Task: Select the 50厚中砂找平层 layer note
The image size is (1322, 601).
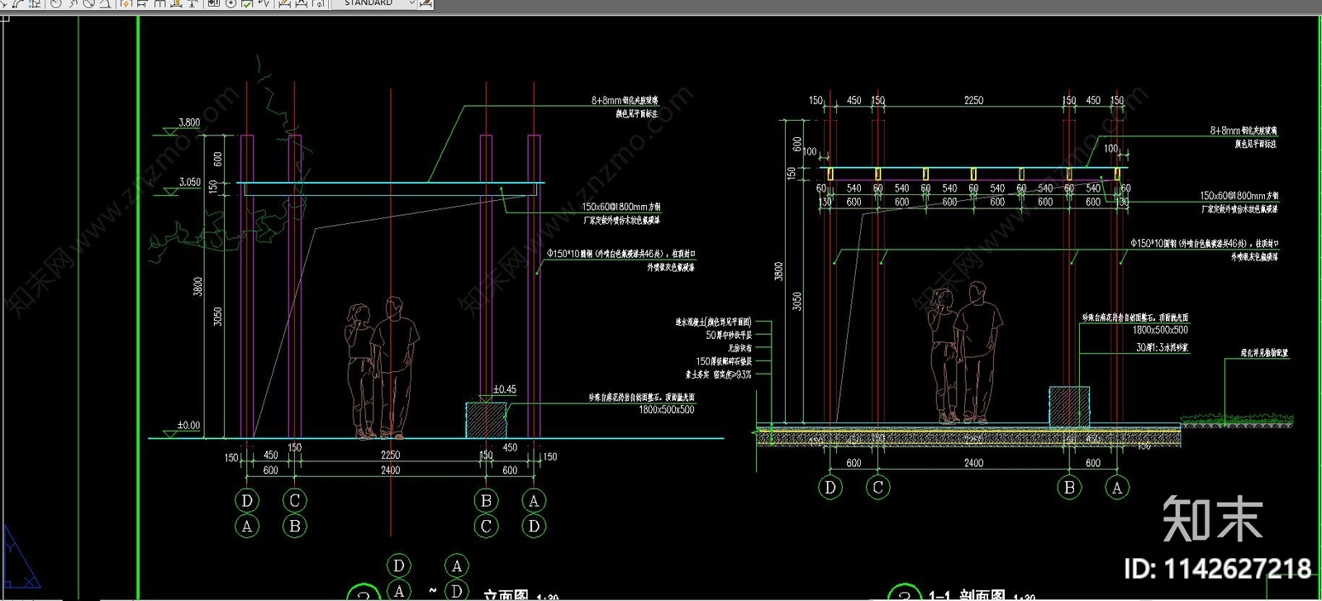Action: tap(729, 336)
